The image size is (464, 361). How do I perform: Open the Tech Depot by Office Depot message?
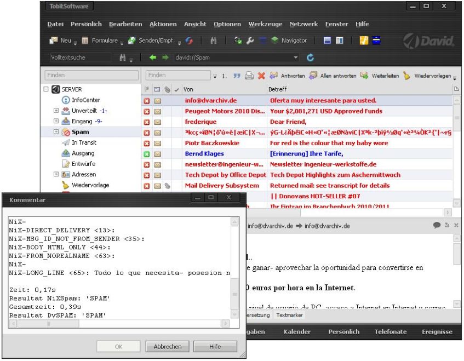tap(297, 175)
